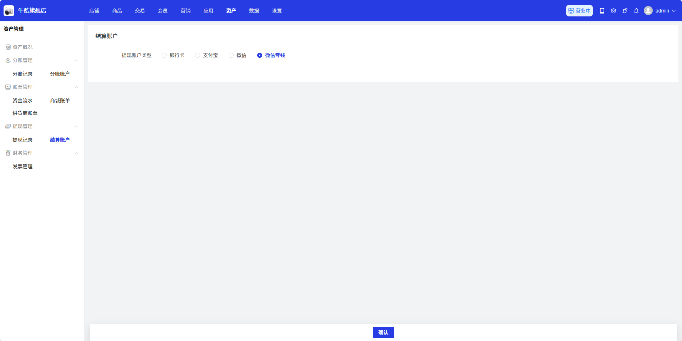Click the 分账管理 group icon
The width and height of the screenshot is (682, 341).
tap(8, 60)
